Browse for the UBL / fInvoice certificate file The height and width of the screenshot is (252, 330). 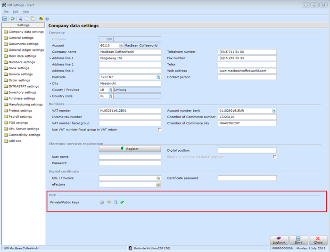click(158, 178)
